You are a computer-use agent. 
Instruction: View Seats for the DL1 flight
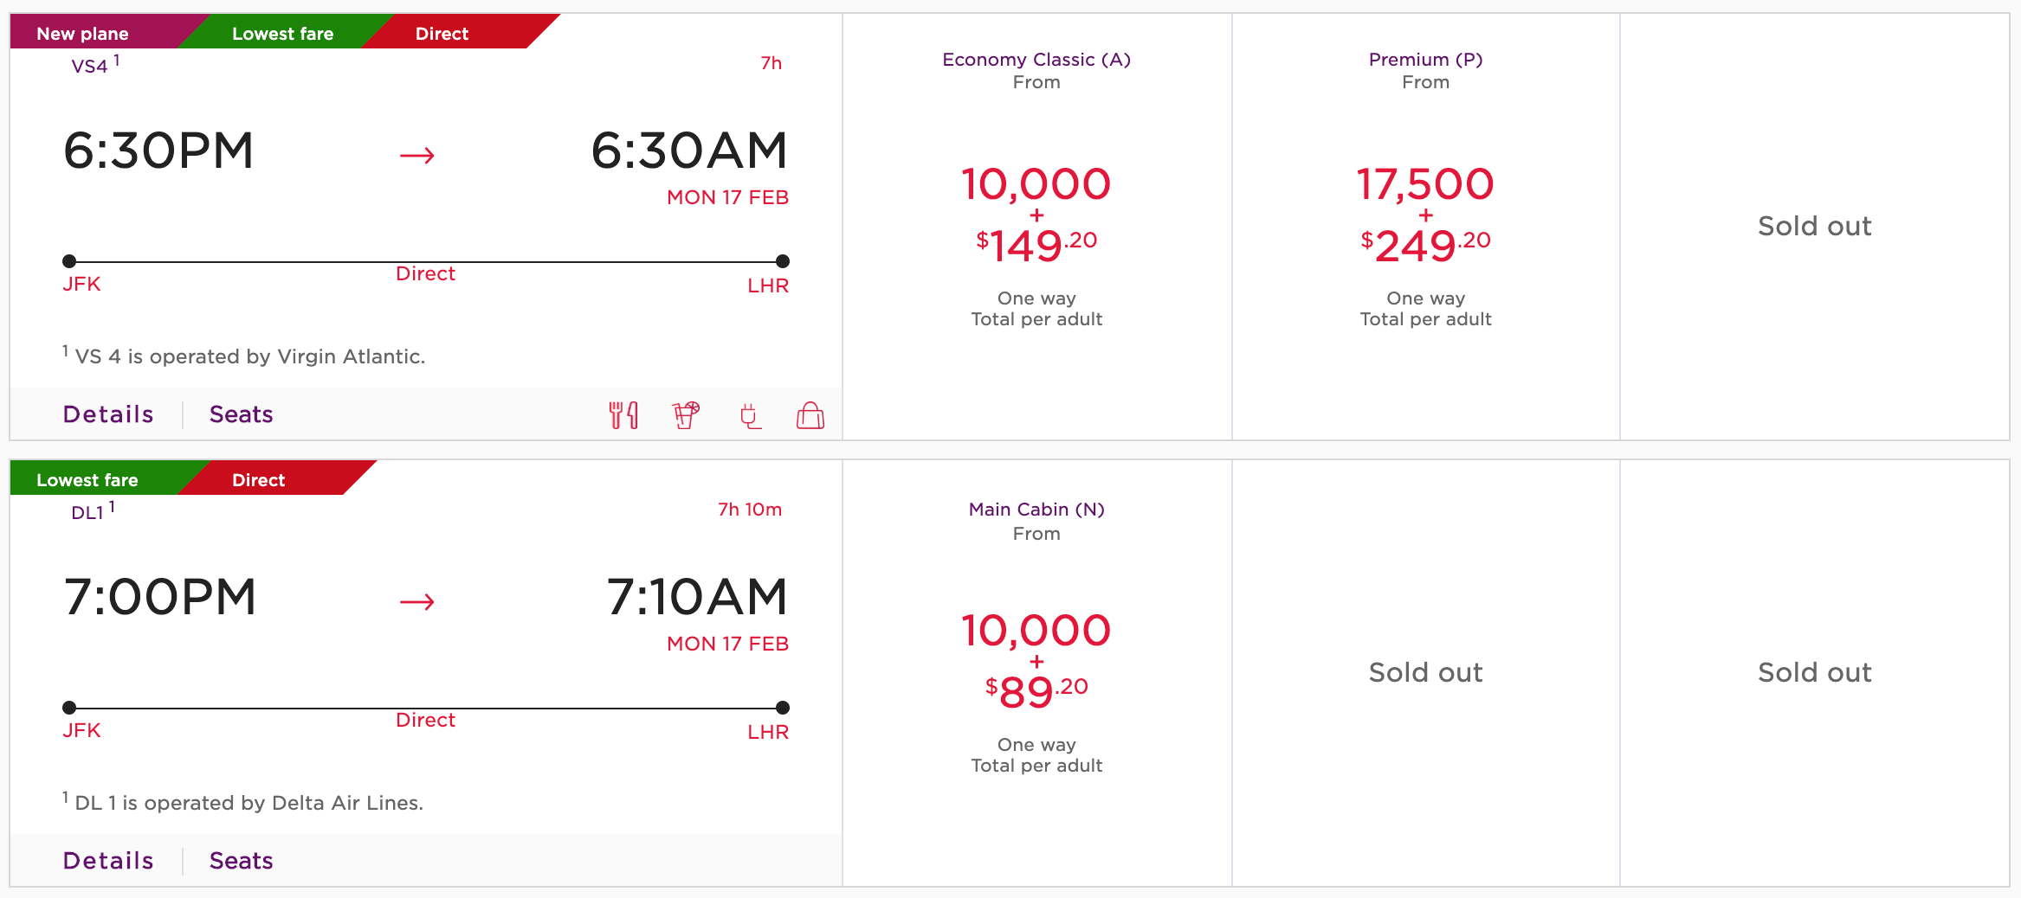pyautogui.click(x=241, y=861)
